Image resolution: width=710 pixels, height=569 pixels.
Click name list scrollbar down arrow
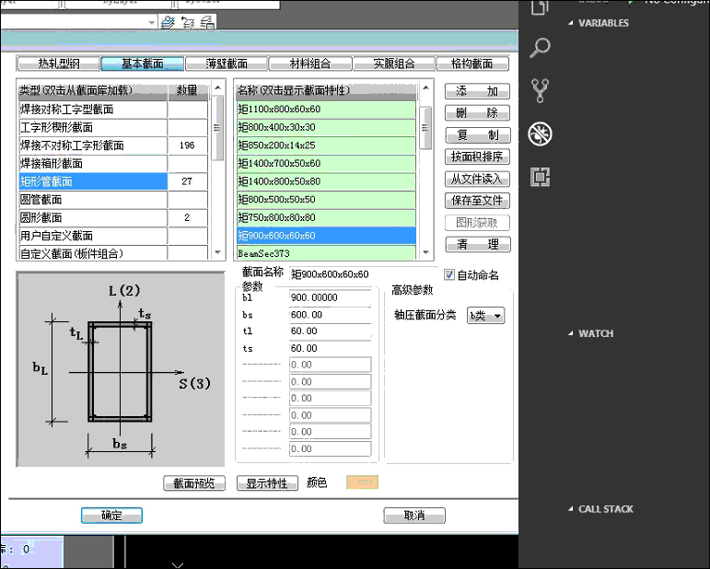pos(425,252)
